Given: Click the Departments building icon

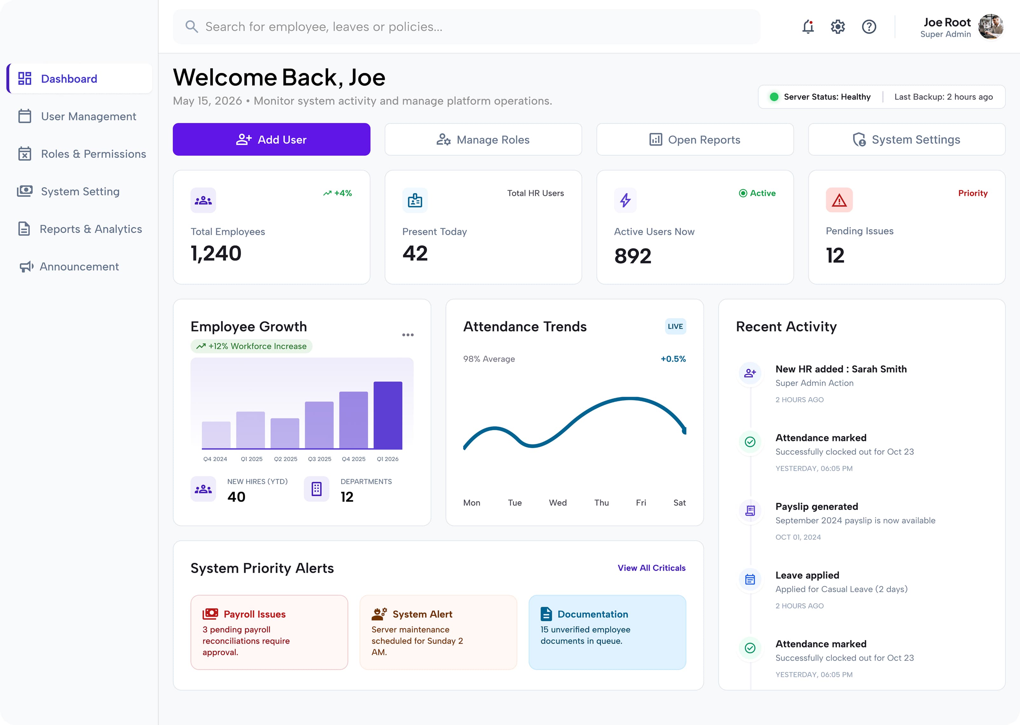Looking at the screenshot, I should coord(316,489).
